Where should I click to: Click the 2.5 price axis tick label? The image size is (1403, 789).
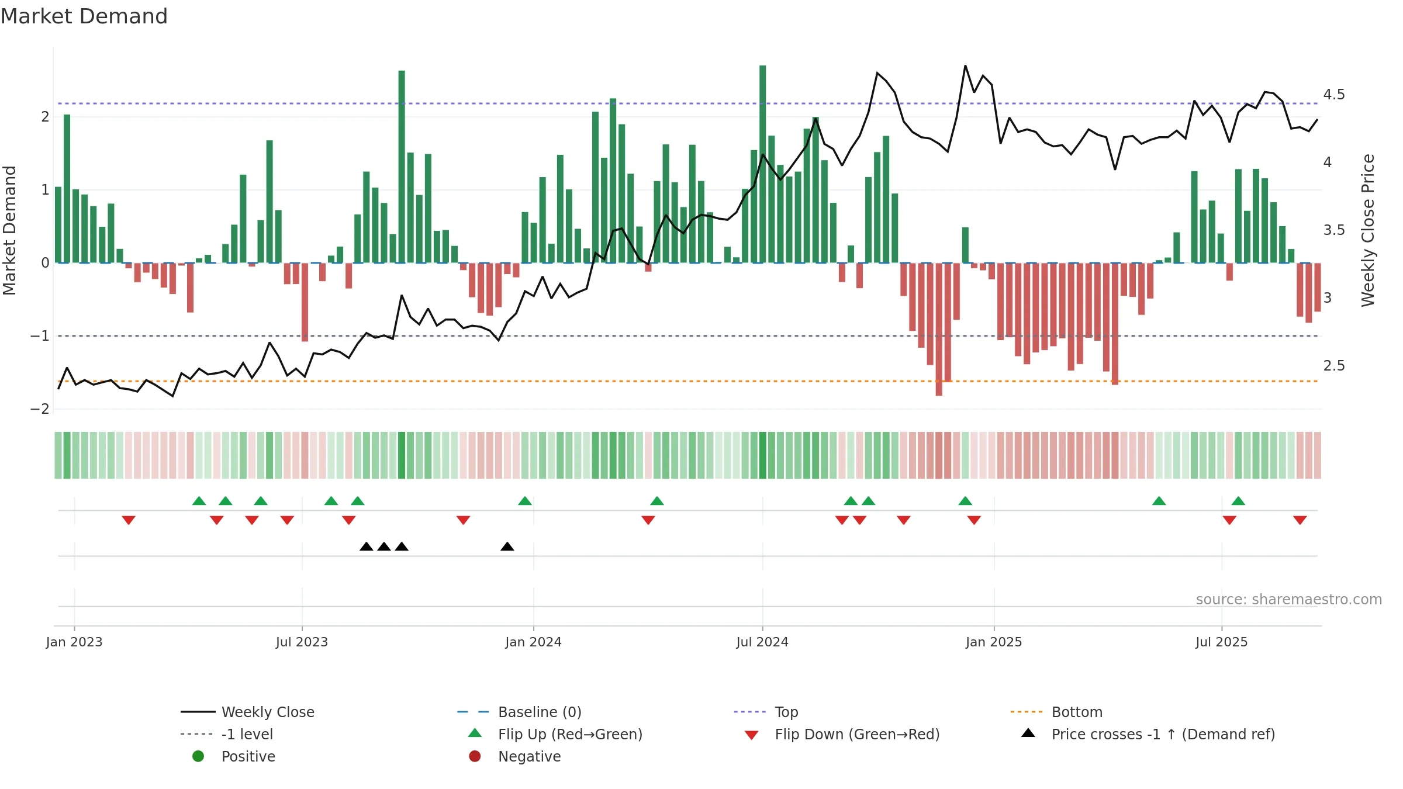1334,366
